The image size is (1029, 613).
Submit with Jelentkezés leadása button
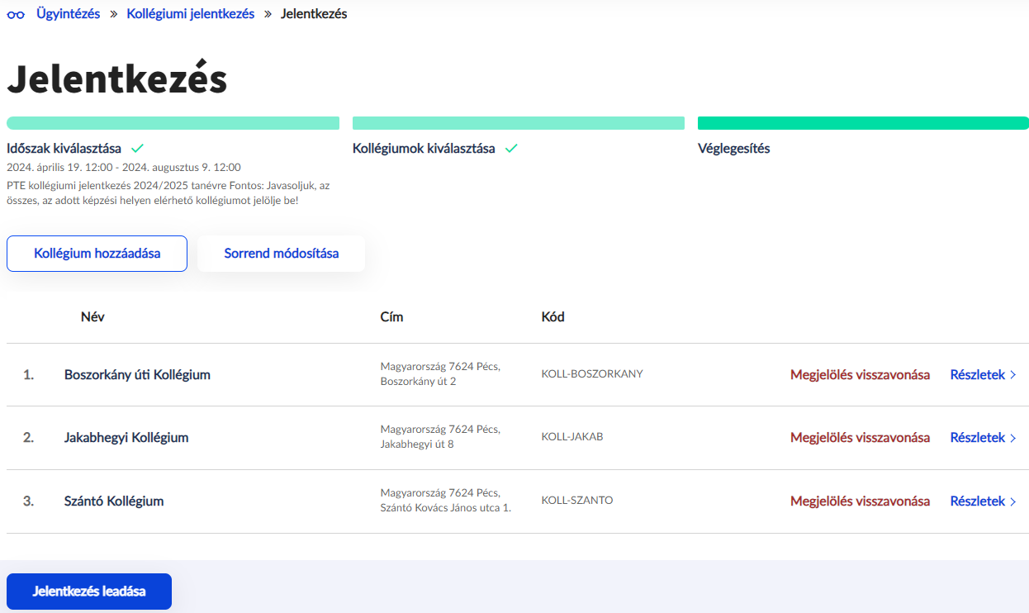[89, 592]
